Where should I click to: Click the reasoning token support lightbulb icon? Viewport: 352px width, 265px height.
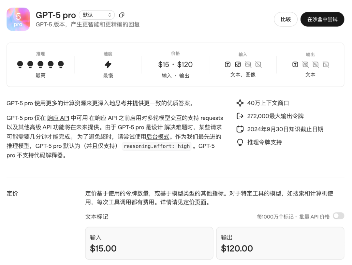coord(240,142)
